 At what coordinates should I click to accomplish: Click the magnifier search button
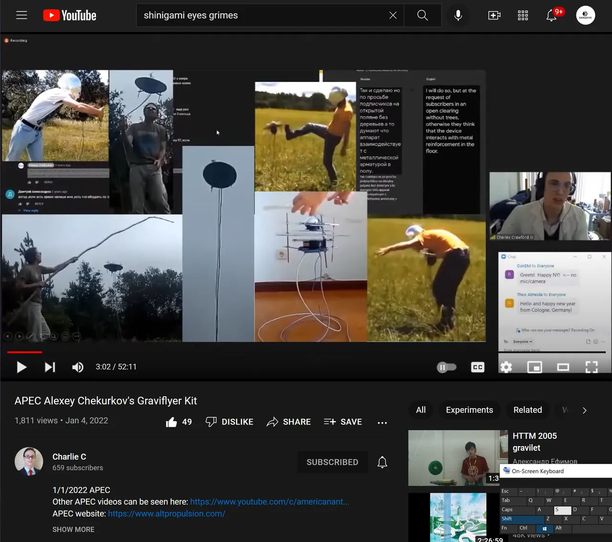[423, 15]
